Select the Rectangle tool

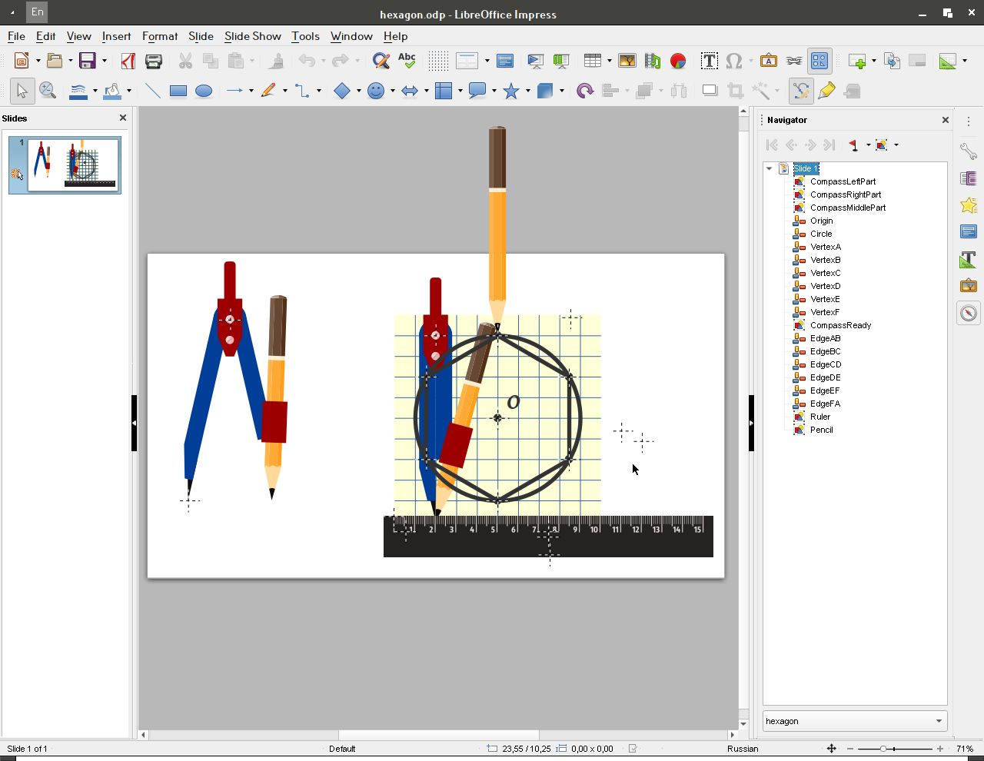click(178, 91)
